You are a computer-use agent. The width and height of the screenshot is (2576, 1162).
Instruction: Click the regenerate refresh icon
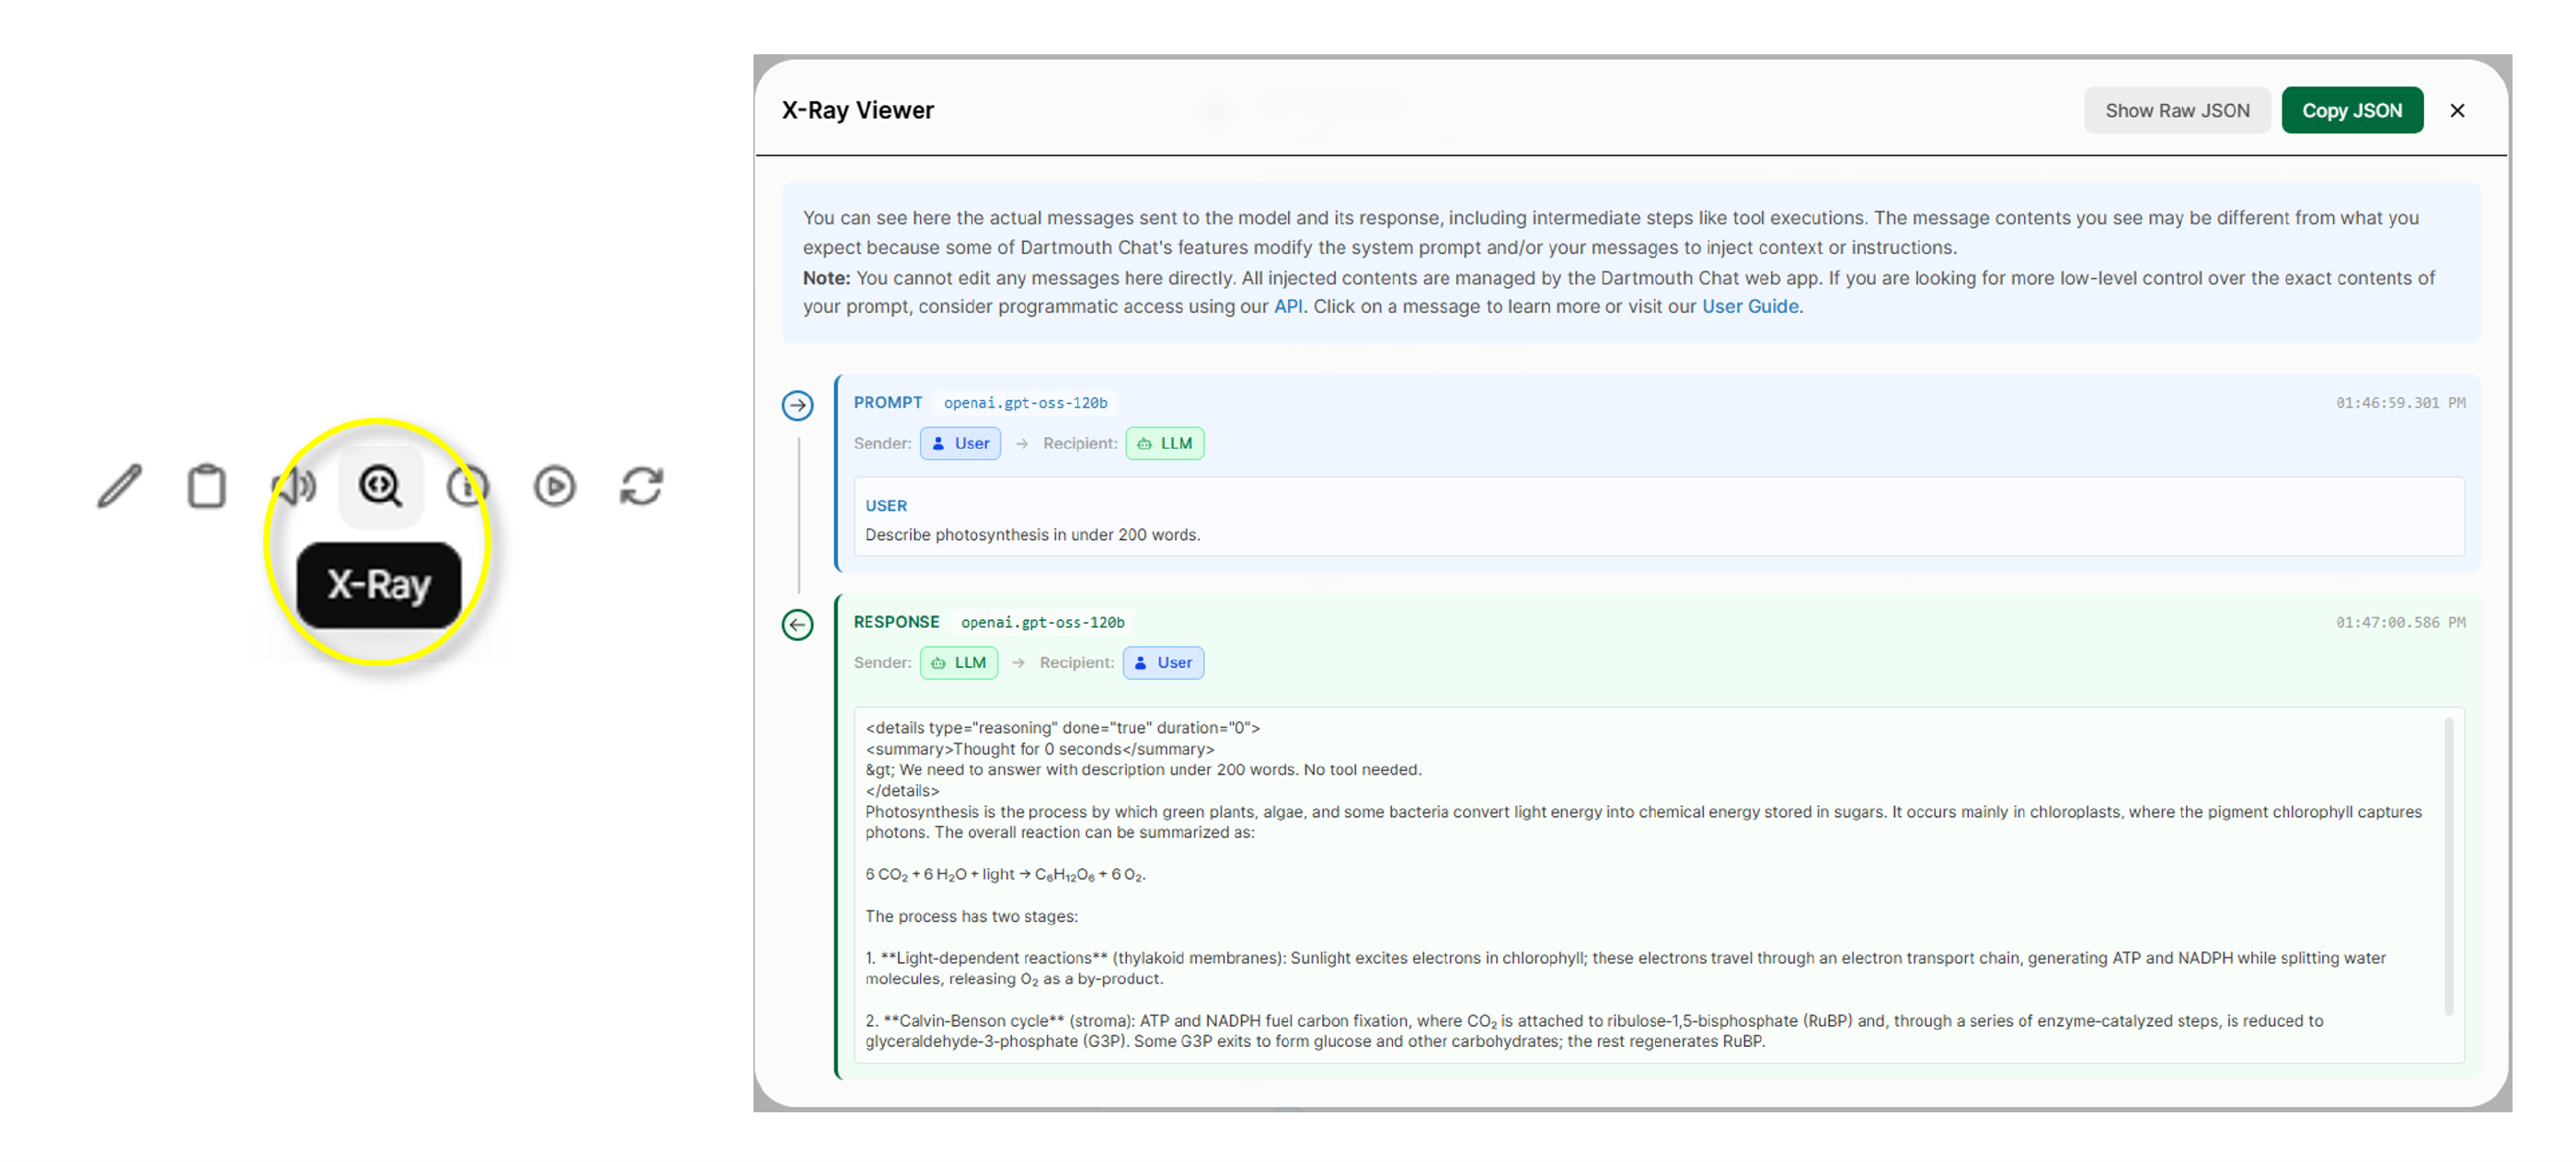pyautogui.click(x=641, y=487)
